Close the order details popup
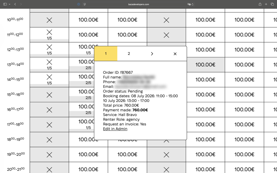The width and height of the screenshot is (277, 173). point(175,54)
